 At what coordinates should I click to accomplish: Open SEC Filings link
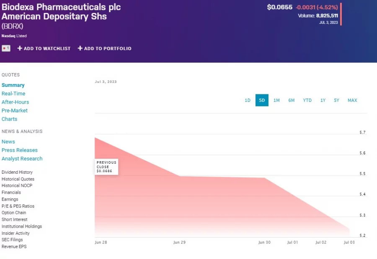tap(12, 240)
